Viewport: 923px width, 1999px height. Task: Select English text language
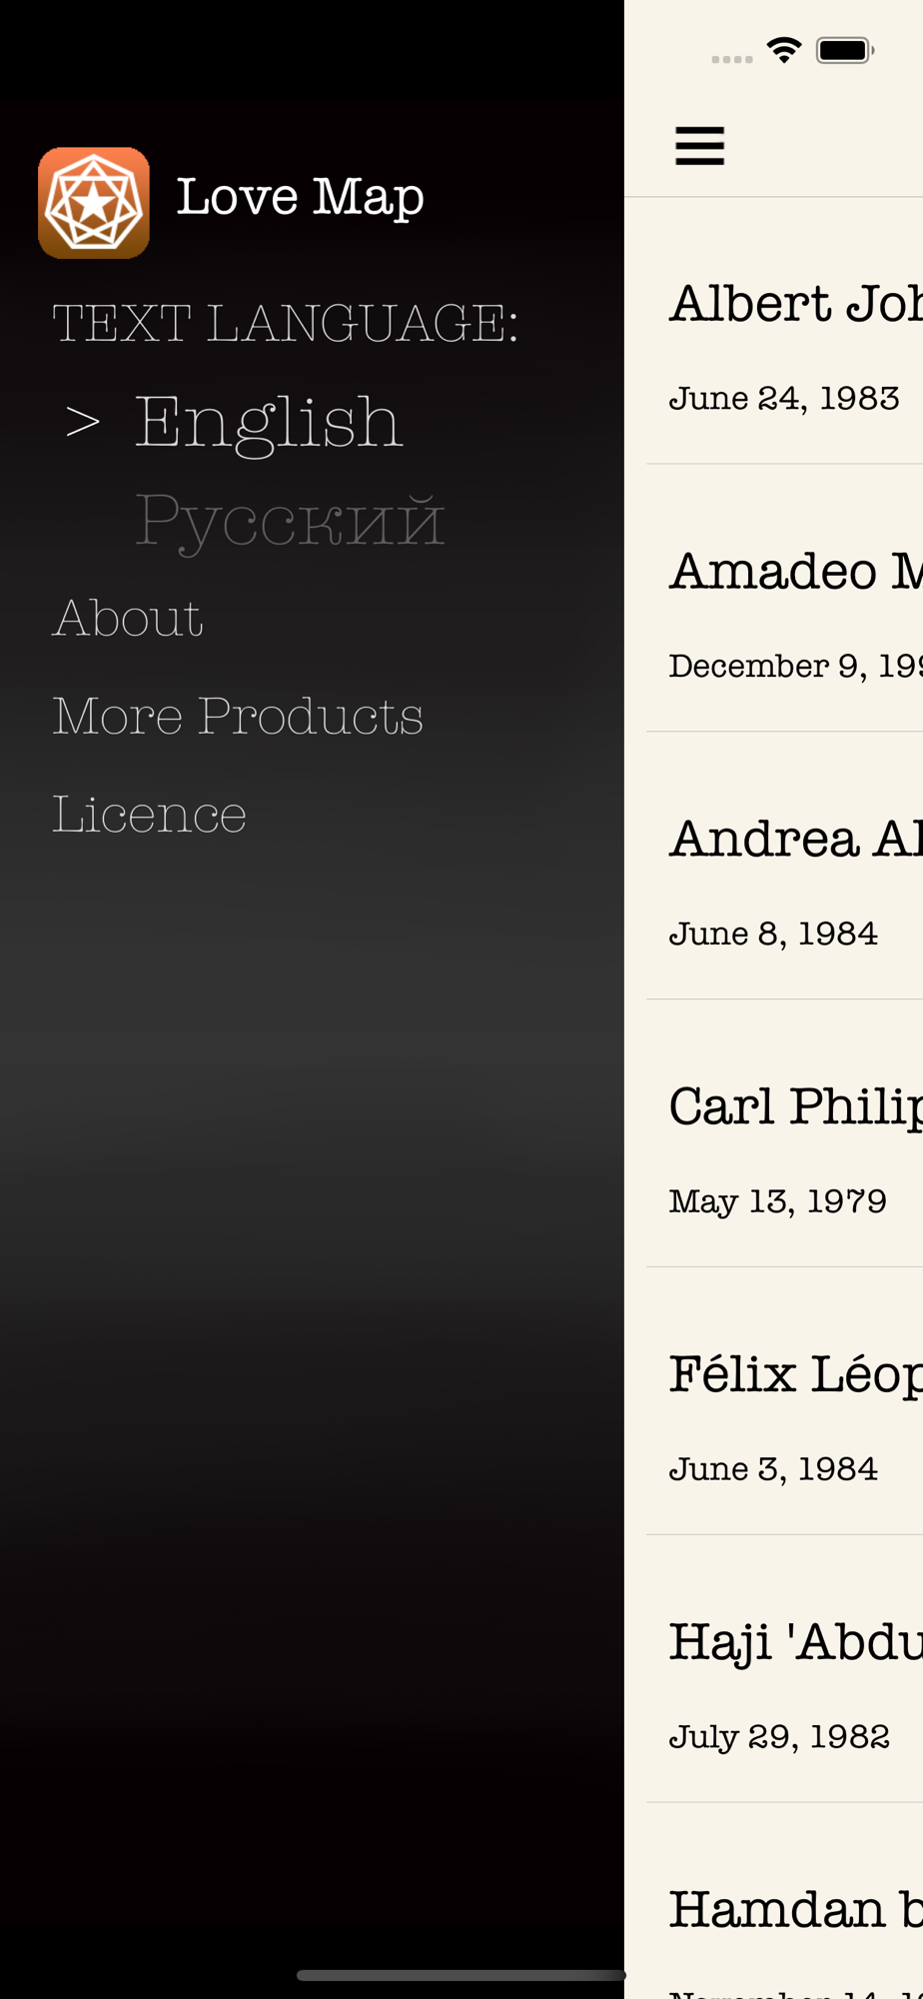tap(268, 422)
